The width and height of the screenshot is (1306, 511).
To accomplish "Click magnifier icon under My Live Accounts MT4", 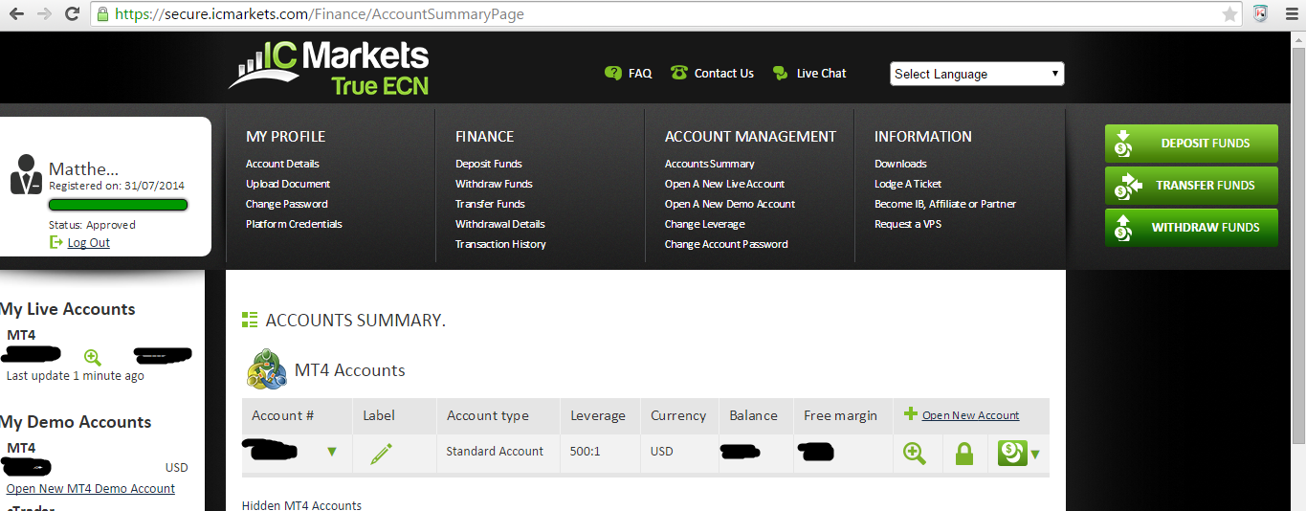I will tap(92, 357).
